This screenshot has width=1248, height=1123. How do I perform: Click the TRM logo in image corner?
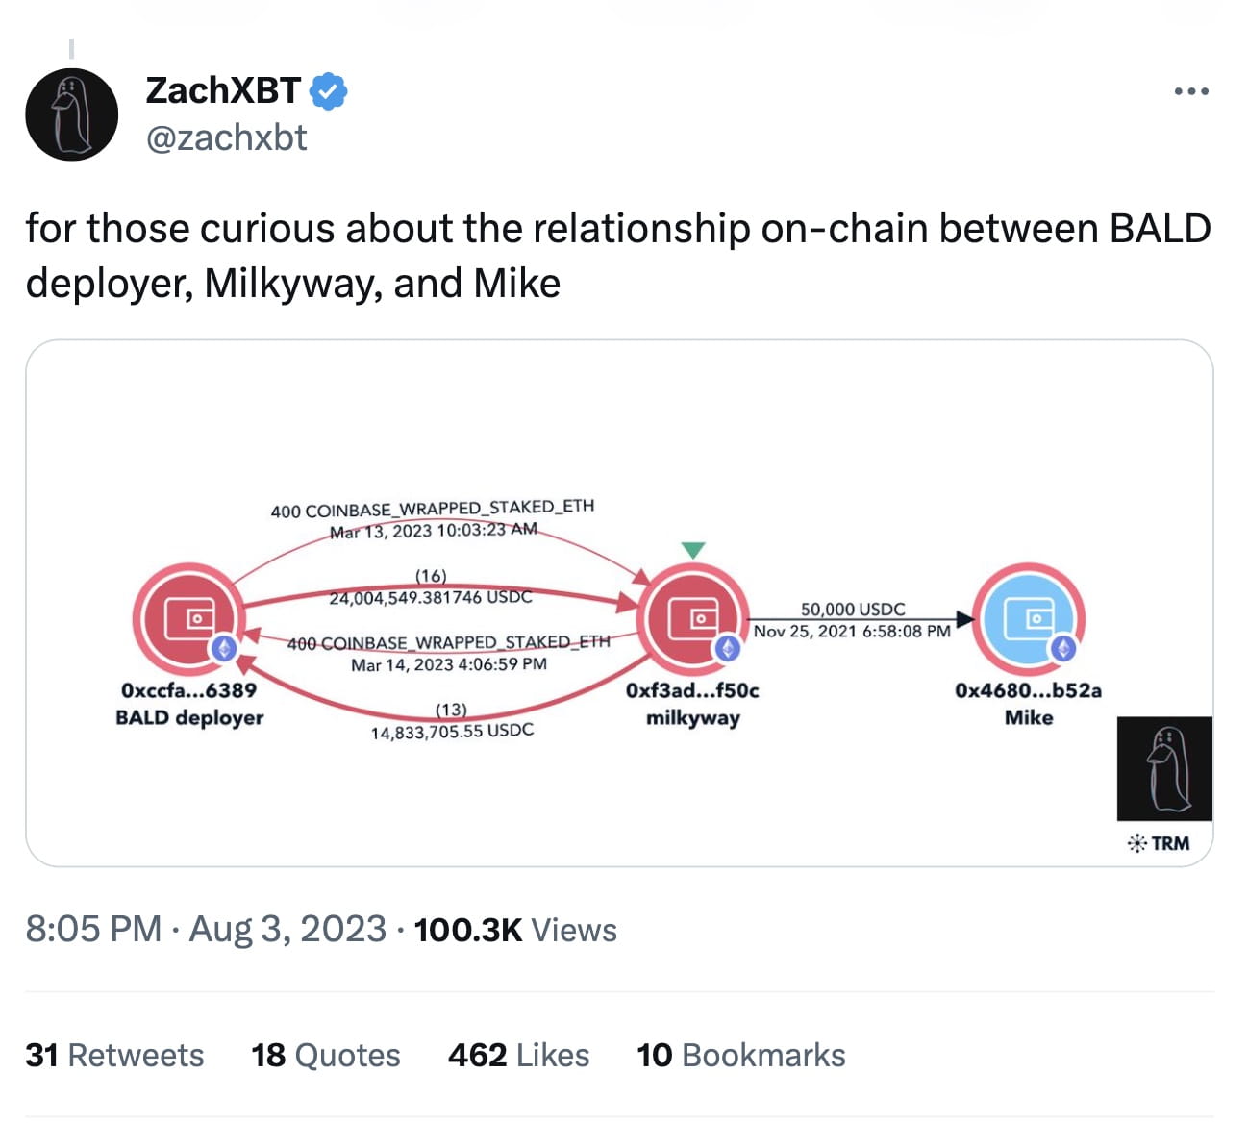1159,843
